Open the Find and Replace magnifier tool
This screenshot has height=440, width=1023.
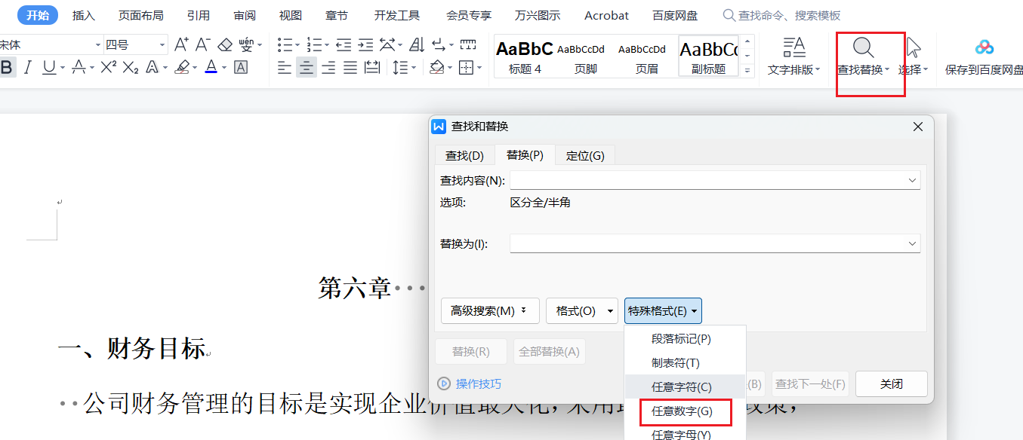pos(863,49)
